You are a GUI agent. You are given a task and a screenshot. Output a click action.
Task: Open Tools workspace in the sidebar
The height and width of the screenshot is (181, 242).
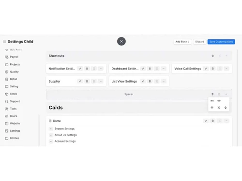[11, 109]
